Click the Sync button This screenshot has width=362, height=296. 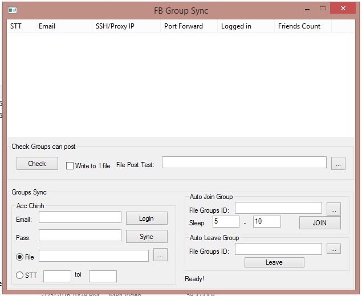[147, 237]
